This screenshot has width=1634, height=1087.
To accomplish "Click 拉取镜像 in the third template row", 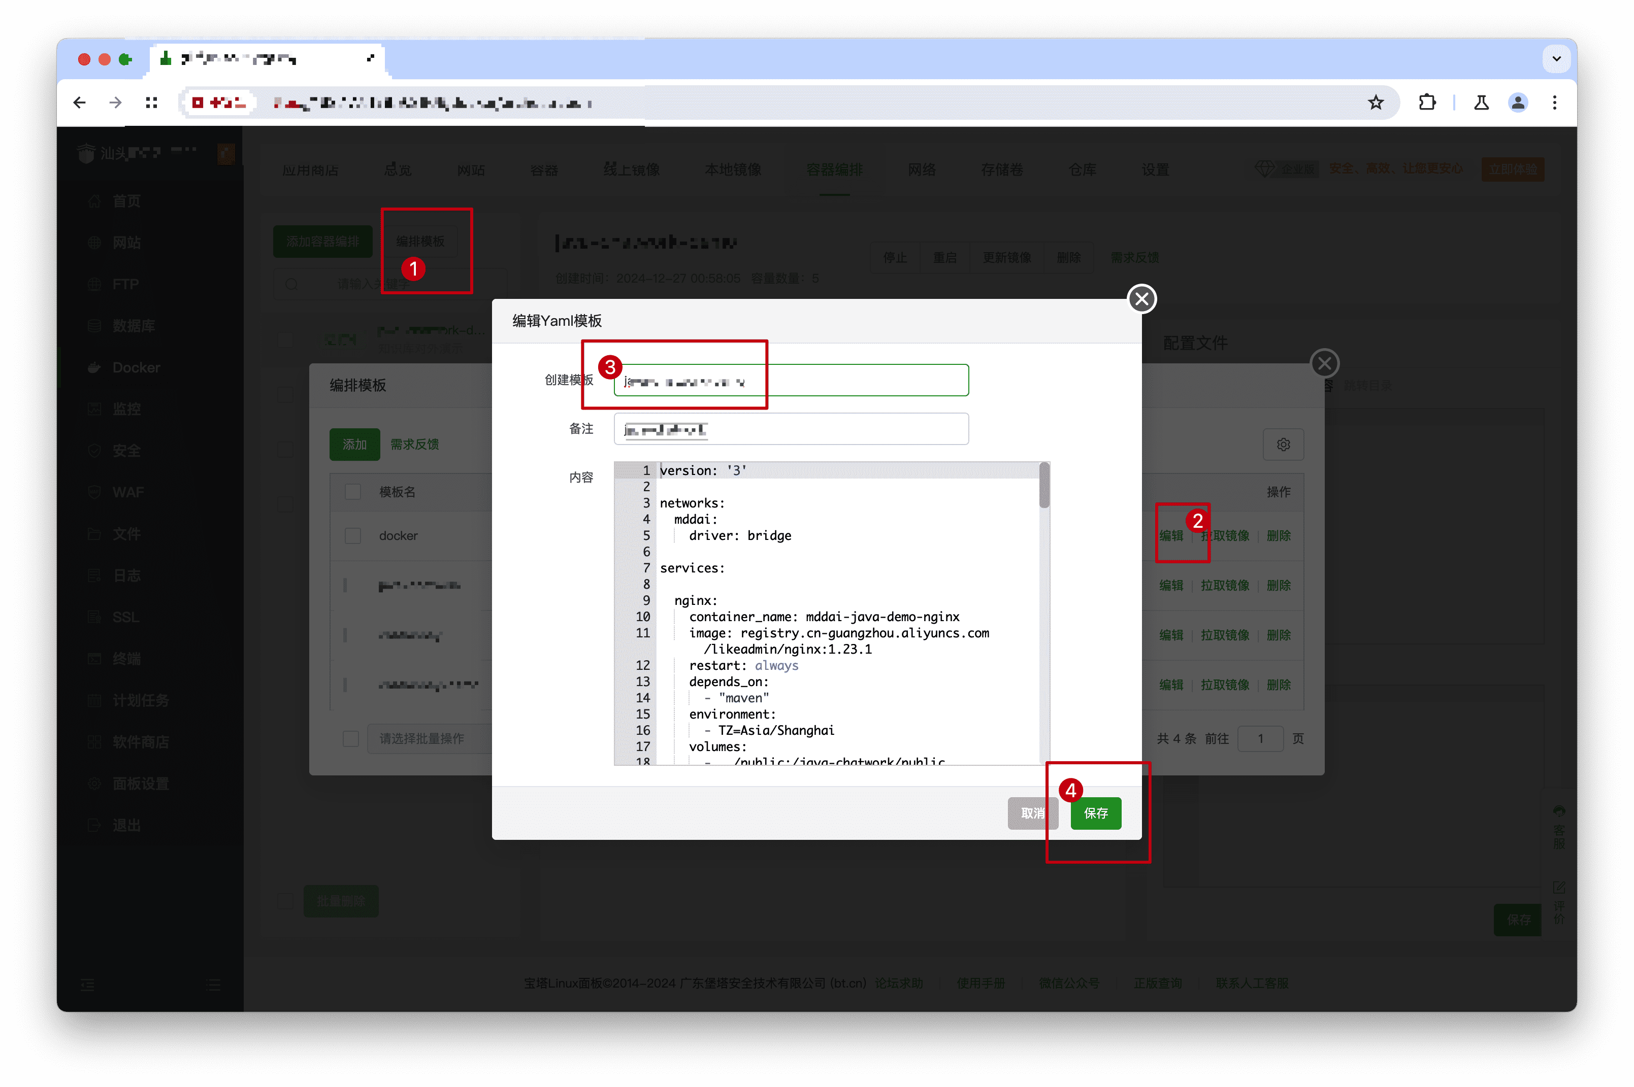I will coord(1225,634).
